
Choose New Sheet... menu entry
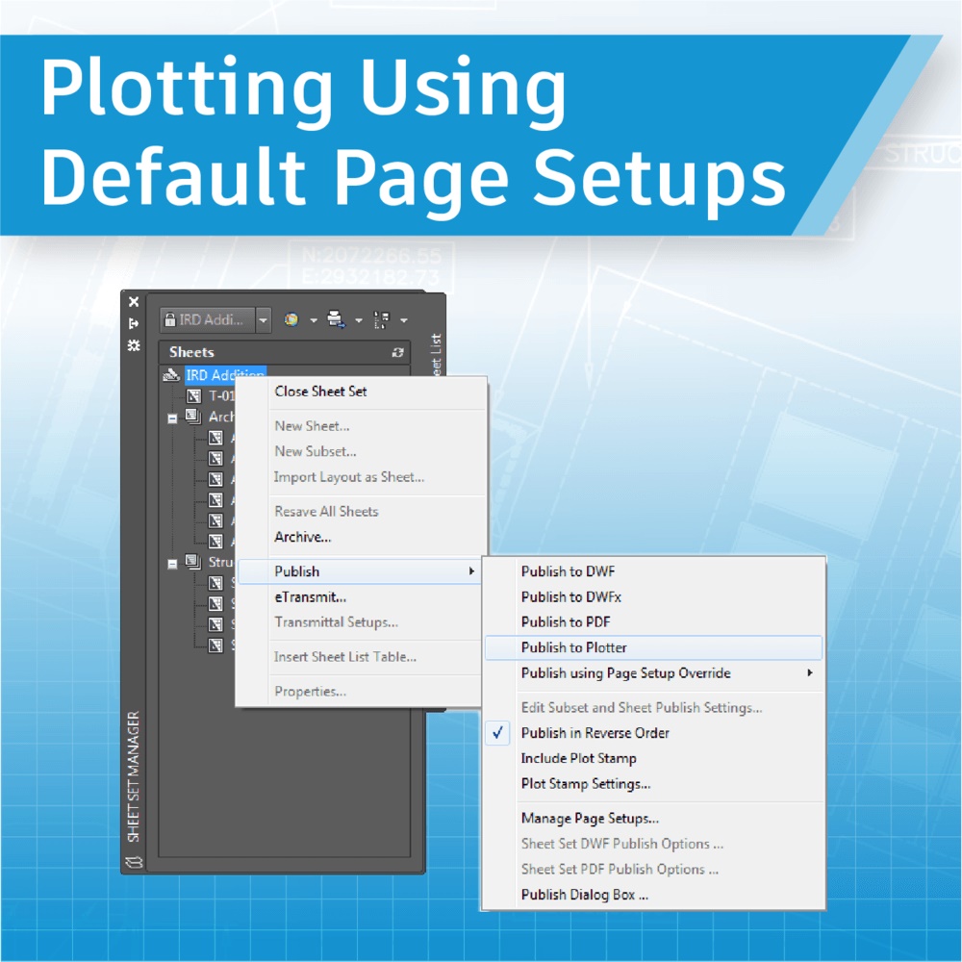[312, 426]
